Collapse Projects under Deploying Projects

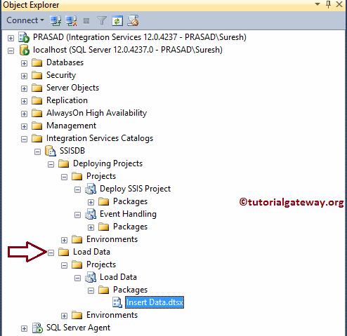[x=64, y=177]
